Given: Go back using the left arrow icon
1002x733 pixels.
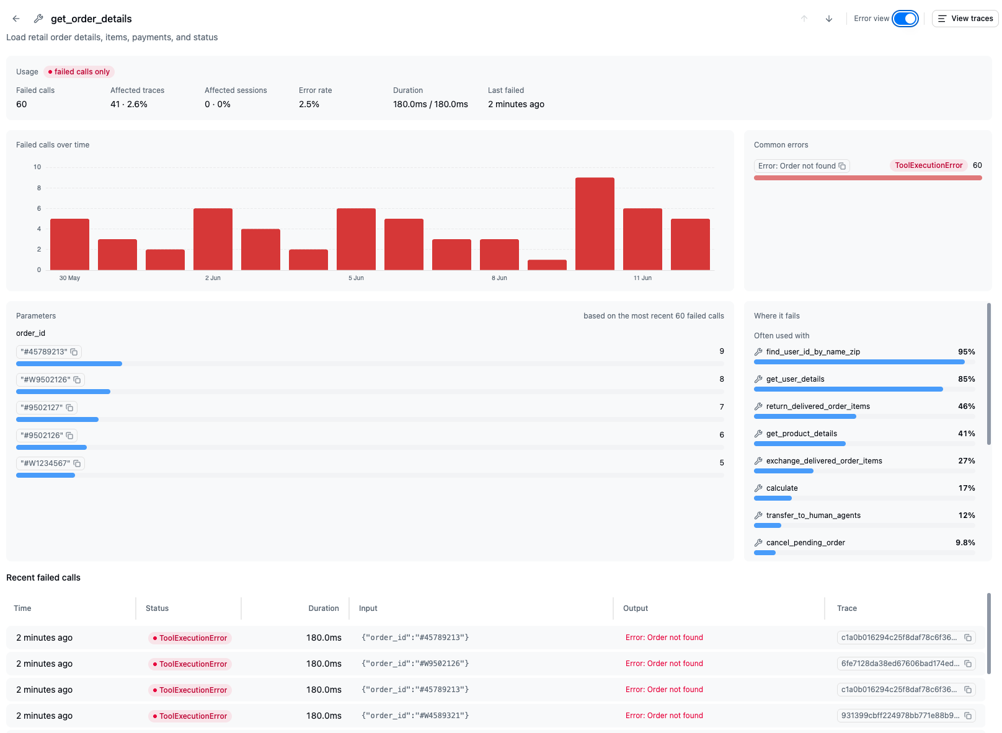Looking at the screenshot, I should tap(16, 19).
